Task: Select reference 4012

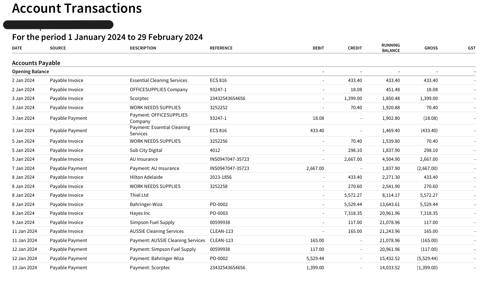Action: tap(215, 151)
